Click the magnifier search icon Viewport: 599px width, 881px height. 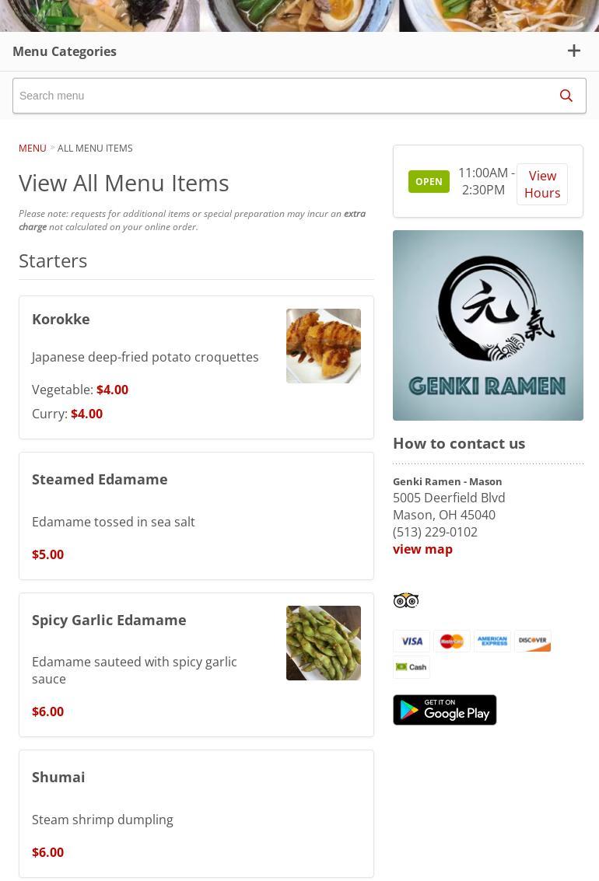(566, 96)
